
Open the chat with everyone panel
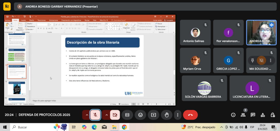coord(253,115)
